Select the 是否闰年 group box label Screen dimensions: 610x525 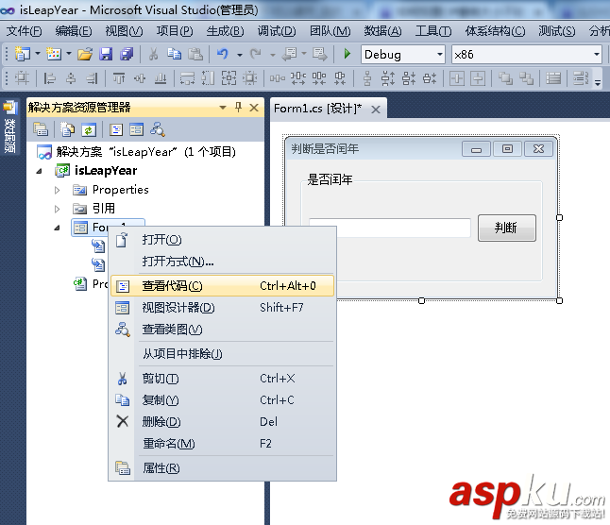330,179
